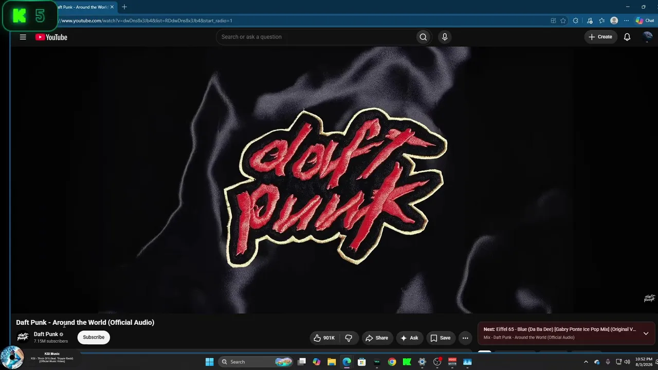Click the Create button on YouTube
This screenshot has height=370, width=658.
tap(600, 37)
